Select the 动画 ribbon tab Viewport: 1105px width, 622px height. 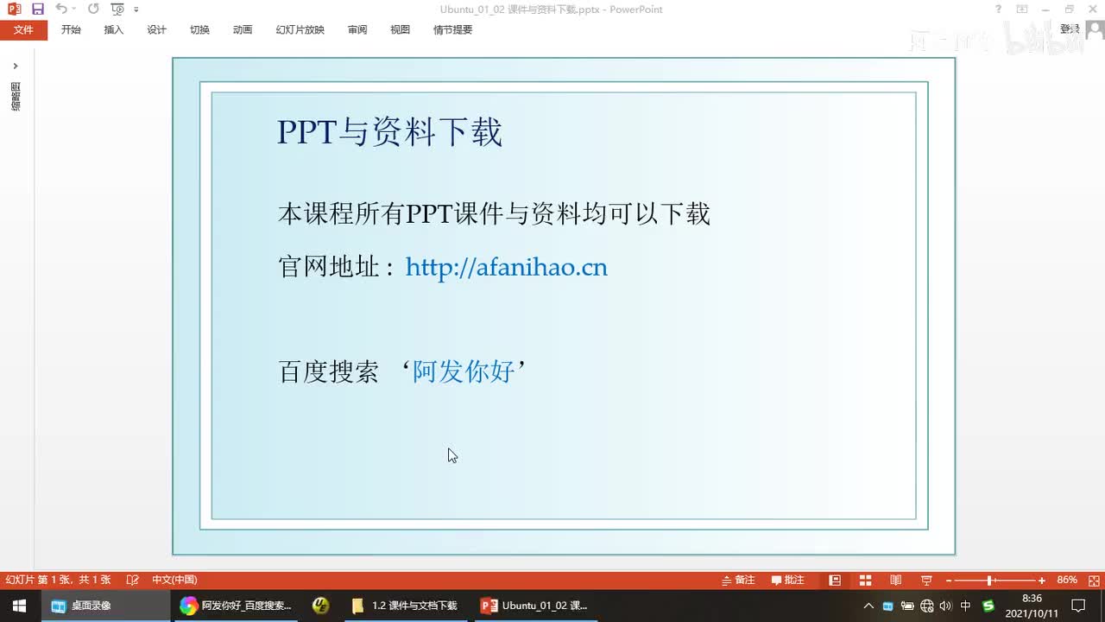[x=243, y=29]
